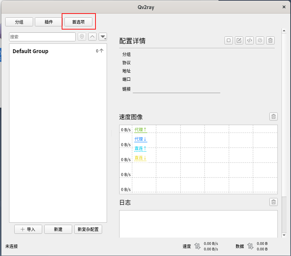Open the sort dropdown arrow button

[x=103, y=36]
